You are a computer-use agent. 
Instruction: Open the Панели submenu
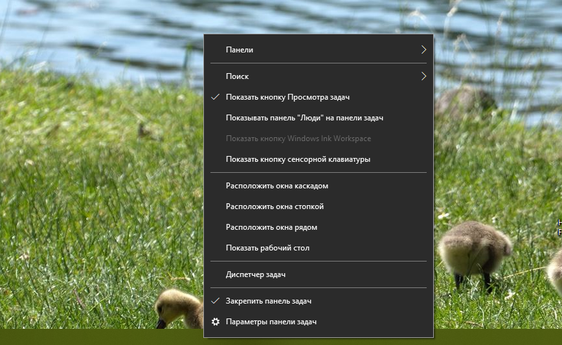click(x=319, y=50)
